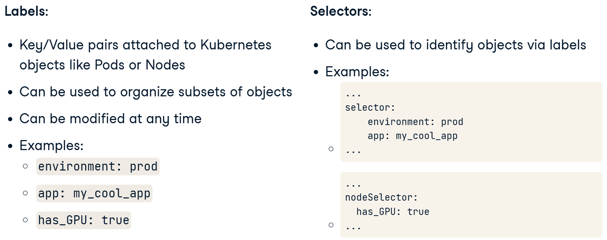Click the 'Key/Value pairs attached to Kubernetes' text

point(145,45)
